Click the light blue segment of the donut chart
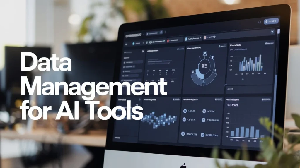The image size is (300, 168). 200,75
